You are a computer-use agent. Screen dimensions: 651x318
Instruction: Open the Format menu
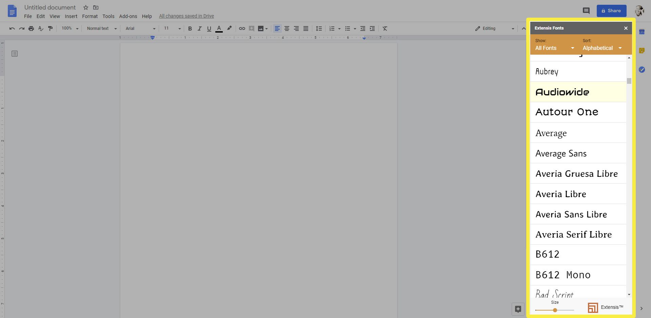[x=90, y=16]
